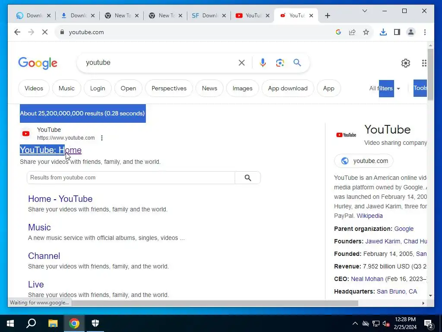Open a new tab with the plus button

coord(327,16)
